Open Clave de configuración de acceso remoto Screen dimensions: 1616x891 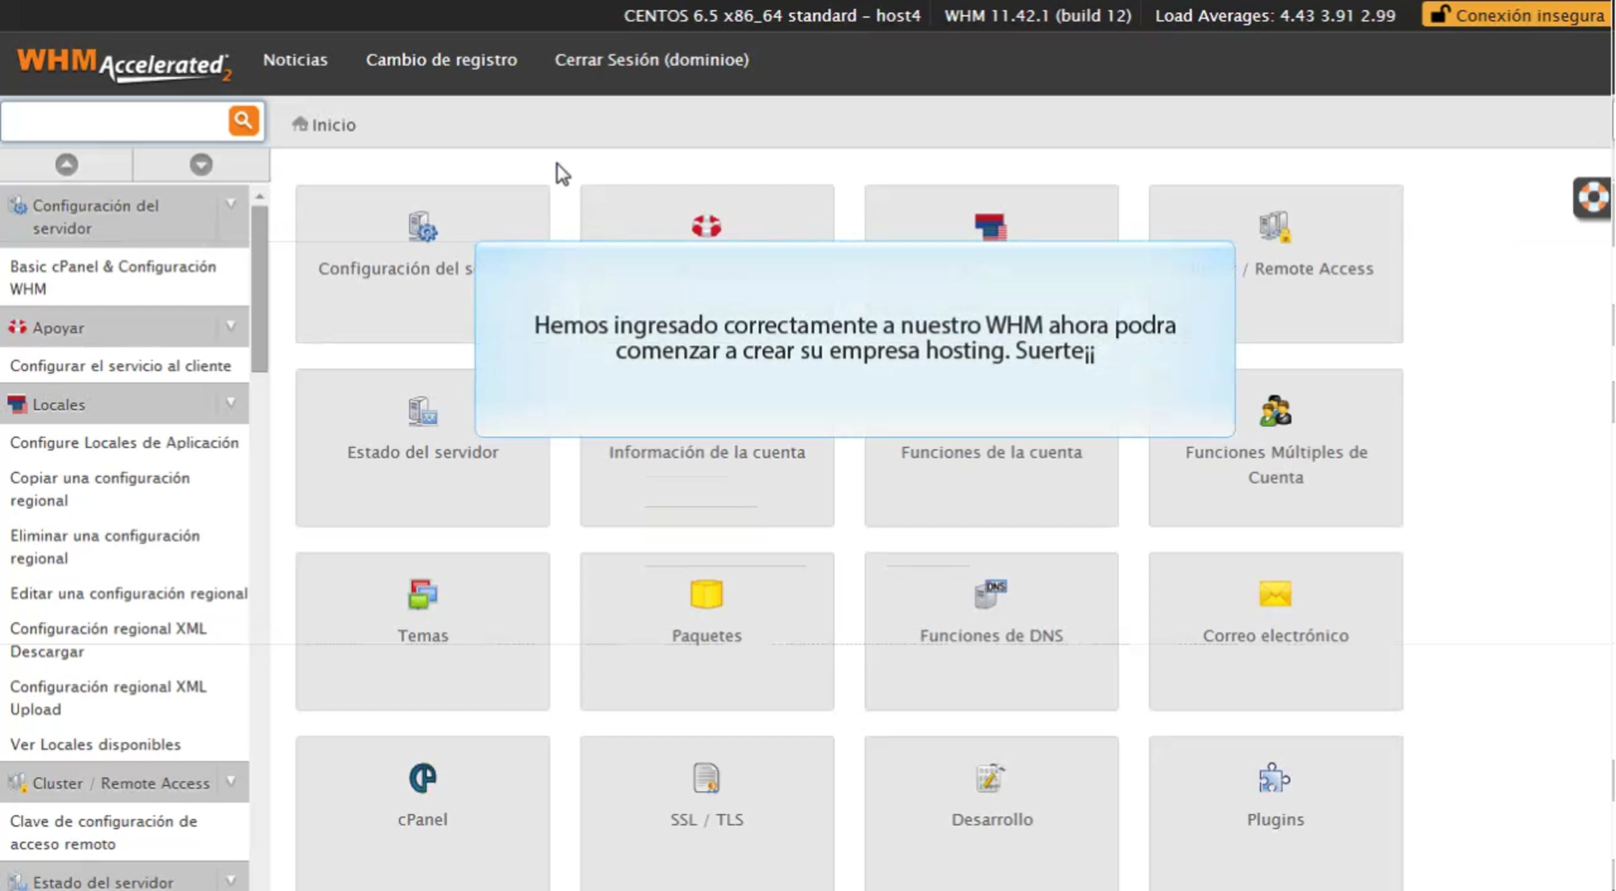coord(104,832)
